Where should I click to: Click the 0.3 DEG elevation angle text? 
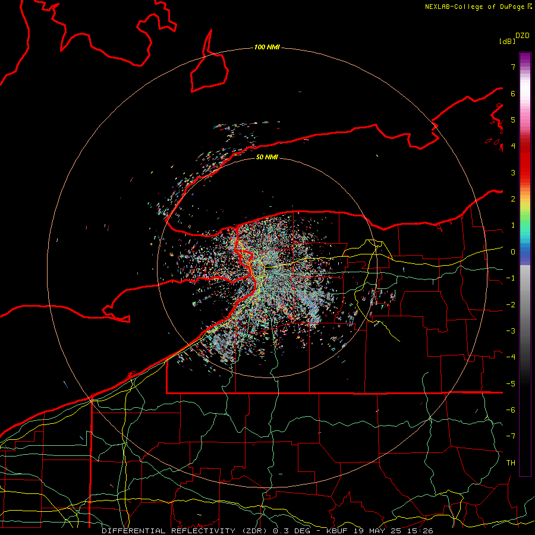coord(291,531)
